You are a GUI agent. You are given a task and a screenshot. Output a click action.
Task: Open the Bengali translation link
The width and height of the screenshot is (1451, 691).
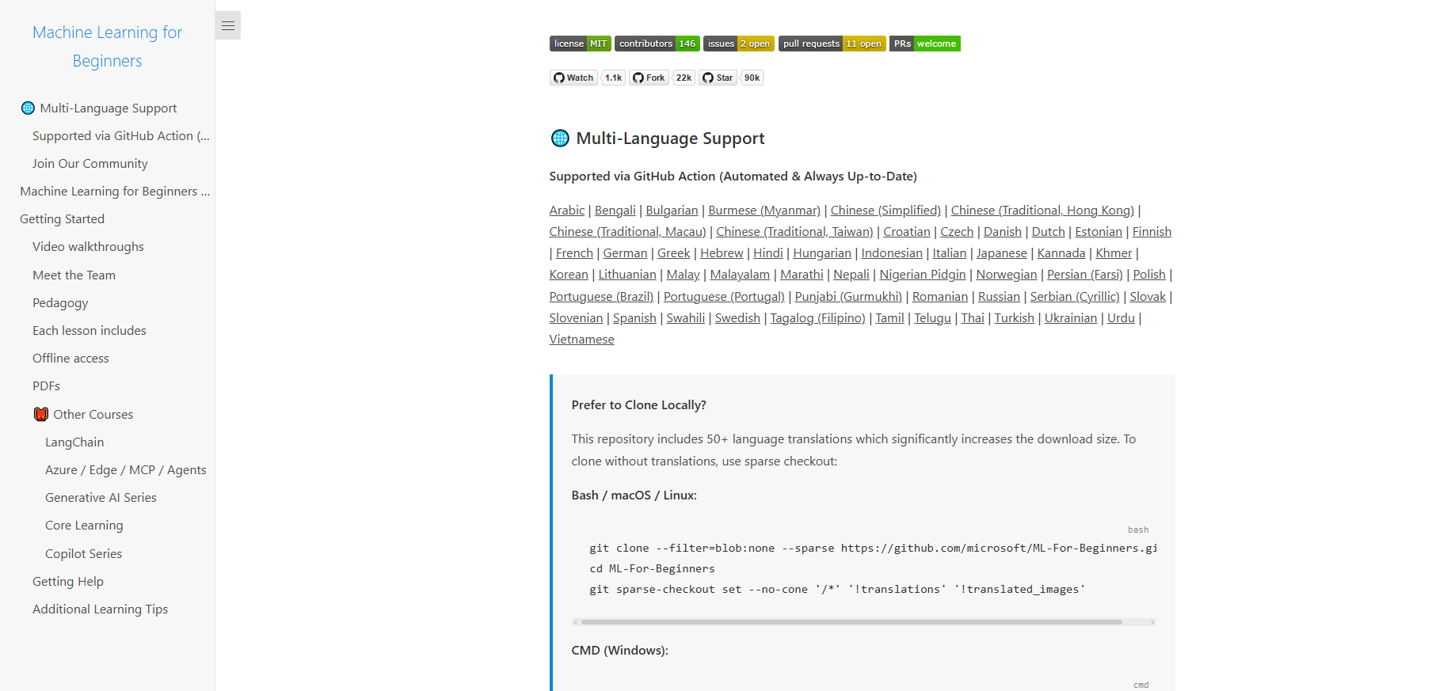[615, 211]
